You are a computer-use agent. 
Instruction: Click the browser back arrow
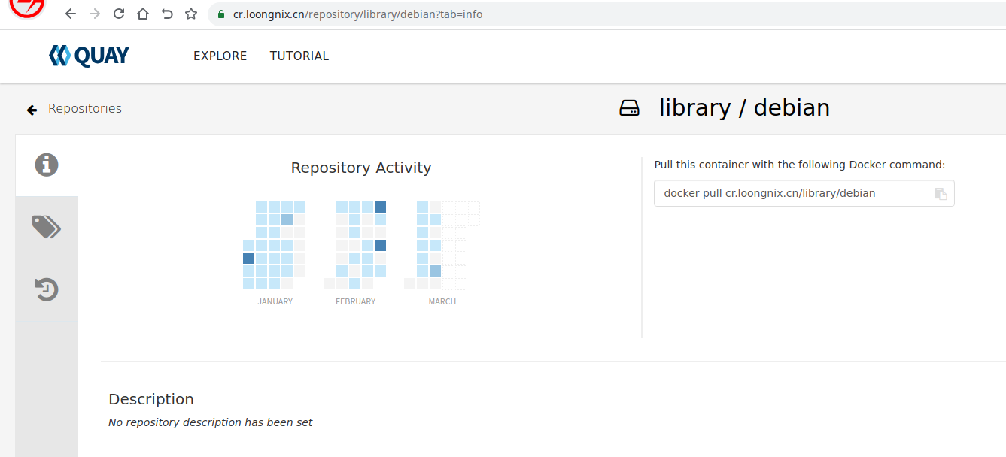click(x=71, y=14)
